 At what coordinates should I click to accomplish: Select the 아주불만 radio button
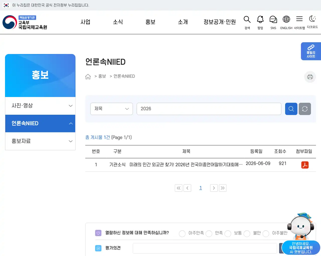[x=266, y=233]
